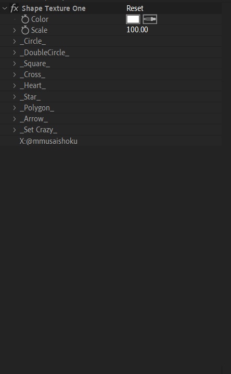Expand the _Set Crazy_ group
The image size is (231, 374).
(x=15, y=130)
